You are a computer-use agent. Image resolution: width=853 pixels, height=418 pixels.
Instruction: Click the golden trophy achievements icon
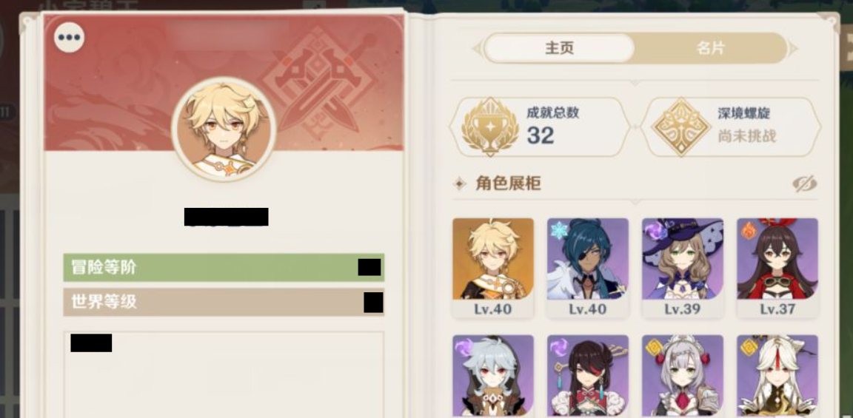[489, 127]
